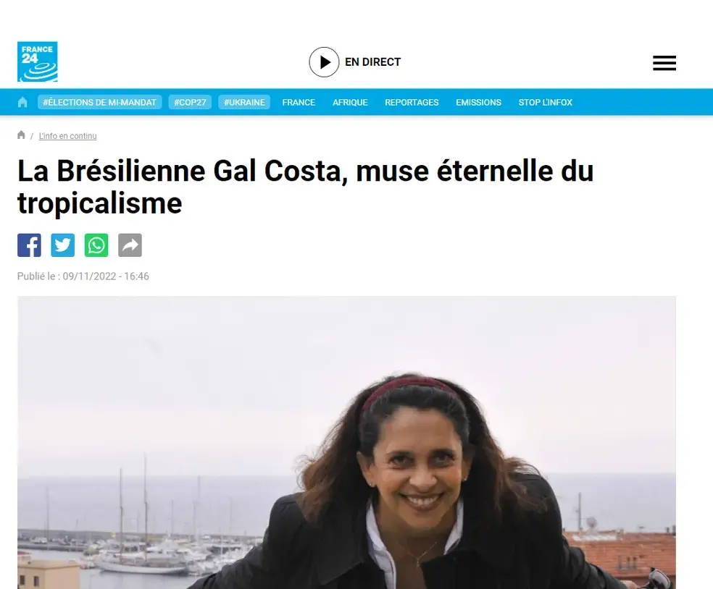Open Stop l'Infox section
Viewport: 713px width, 589px height.
pyautogui.click(x=545, y=102)
